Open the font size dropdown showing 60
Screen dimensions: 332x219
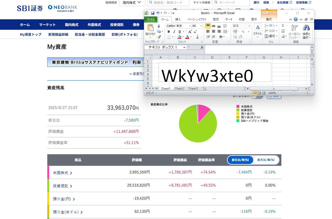tap(201, 26)
